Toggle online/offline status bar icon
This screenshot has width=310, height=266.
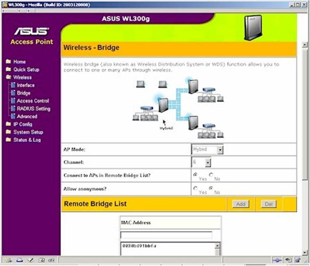click(x=277, y=260)
